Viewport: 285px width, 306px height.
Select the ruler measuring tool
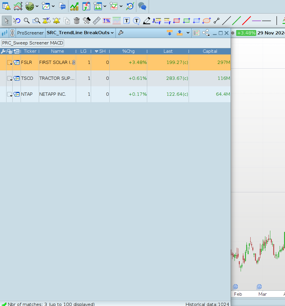coord(97,21)
